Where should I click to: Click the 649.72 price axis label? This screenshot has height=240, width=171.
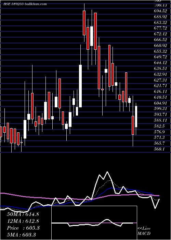(161, 57)
